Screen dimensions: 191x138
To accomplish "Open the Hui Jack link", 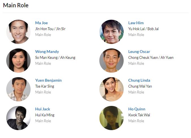I will (43, 109).
